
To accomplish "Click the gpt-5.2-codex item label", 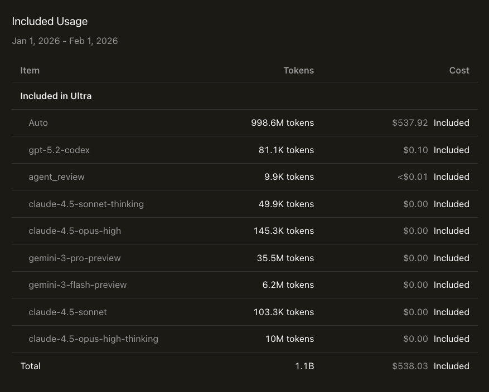I will pos(59,150).
